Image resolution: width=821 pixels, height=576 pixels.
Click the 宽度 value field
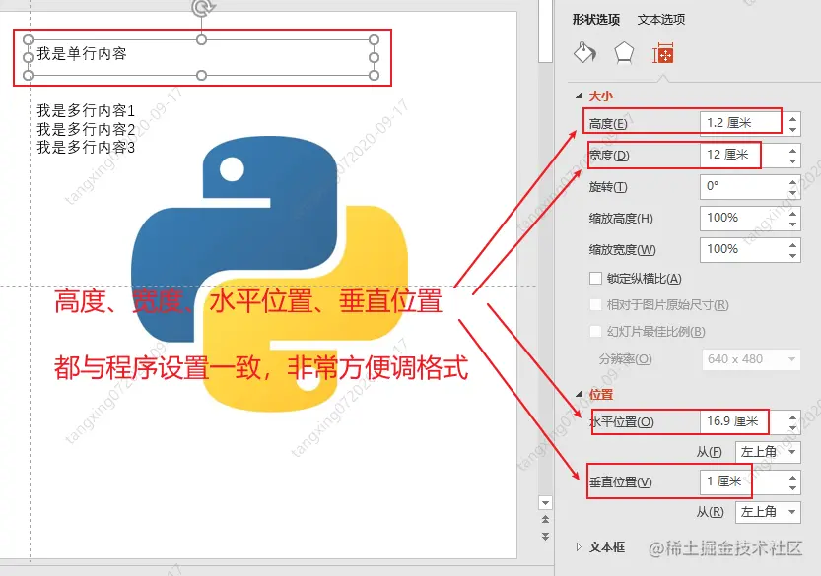pyautogui.click(x=742, y=155)
